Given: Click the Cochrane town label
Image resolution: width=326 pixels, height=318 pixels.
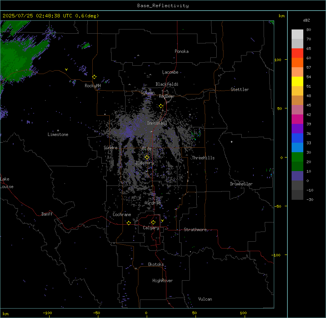Looking at the screenshot, I should (122, 215).
